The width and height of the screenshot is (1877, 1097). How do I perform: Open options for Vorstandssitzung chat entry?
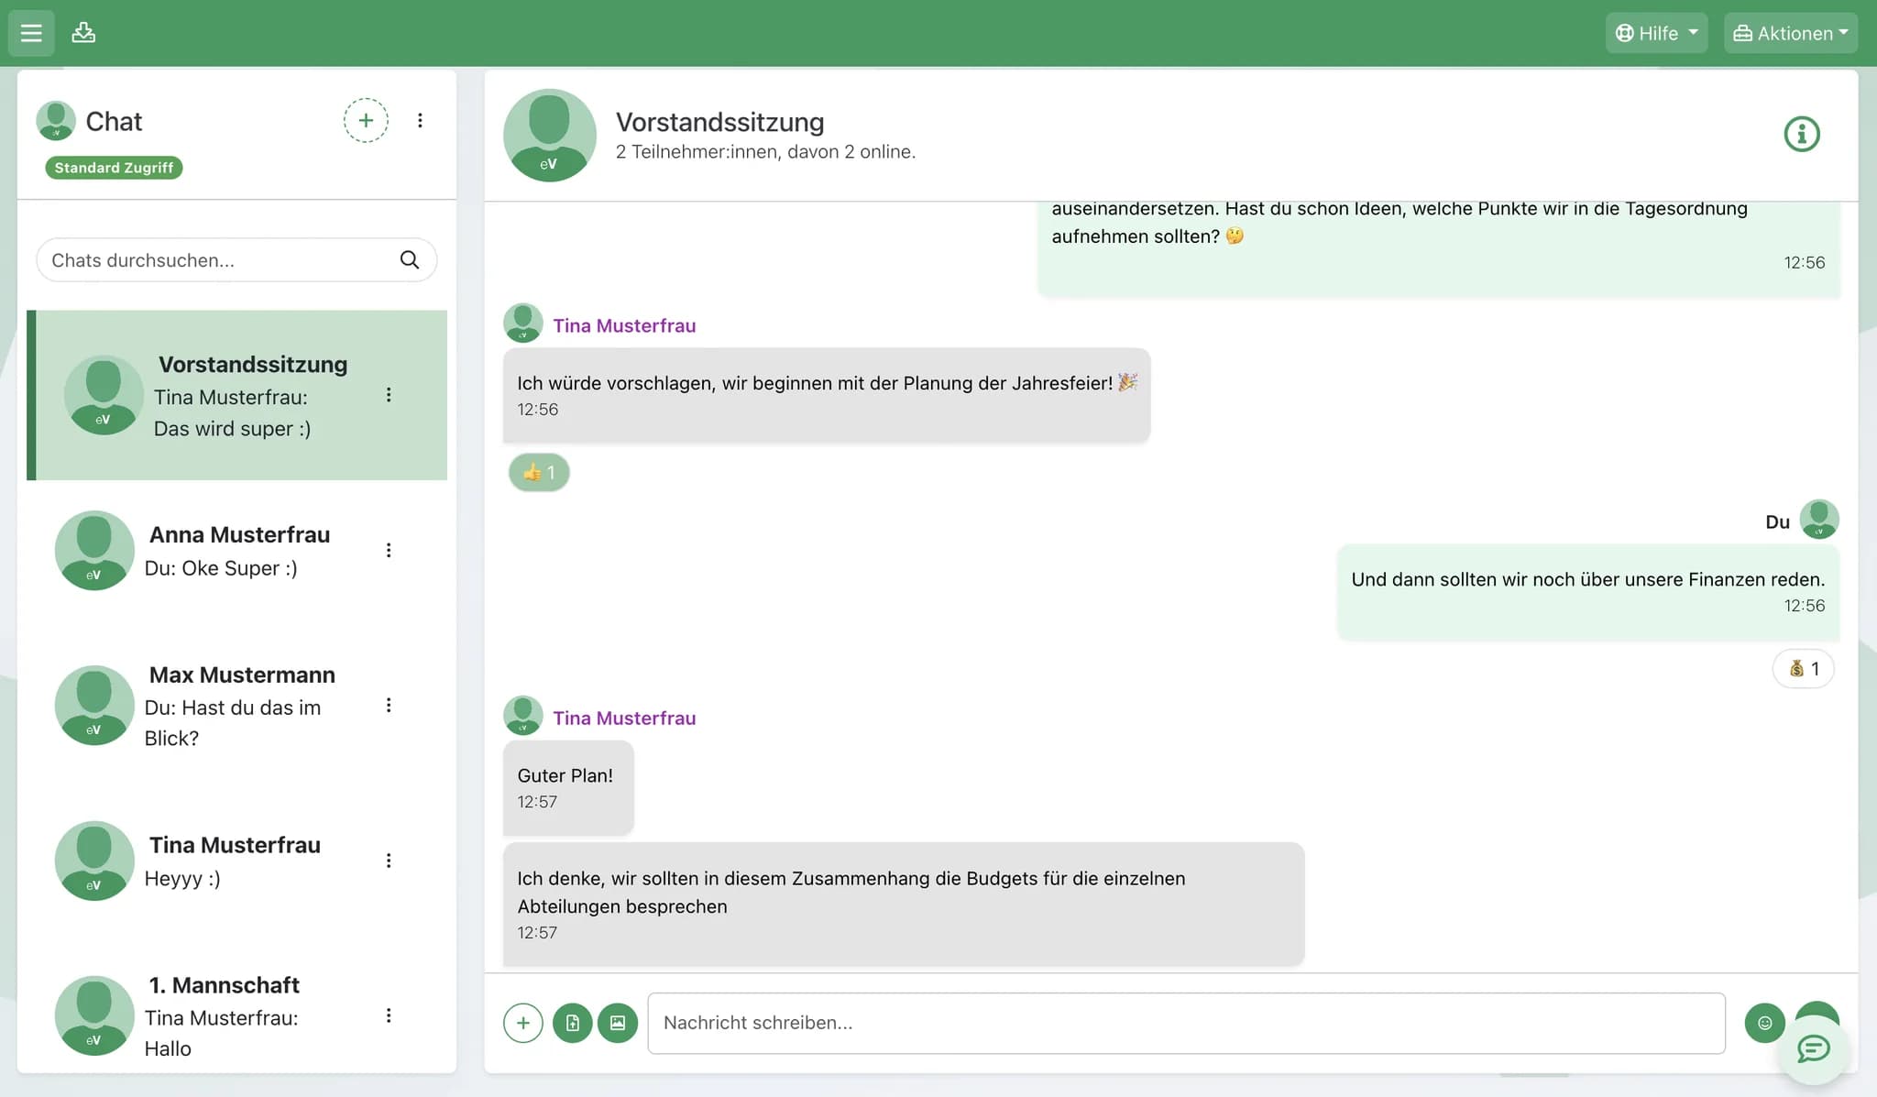point(389,395)
